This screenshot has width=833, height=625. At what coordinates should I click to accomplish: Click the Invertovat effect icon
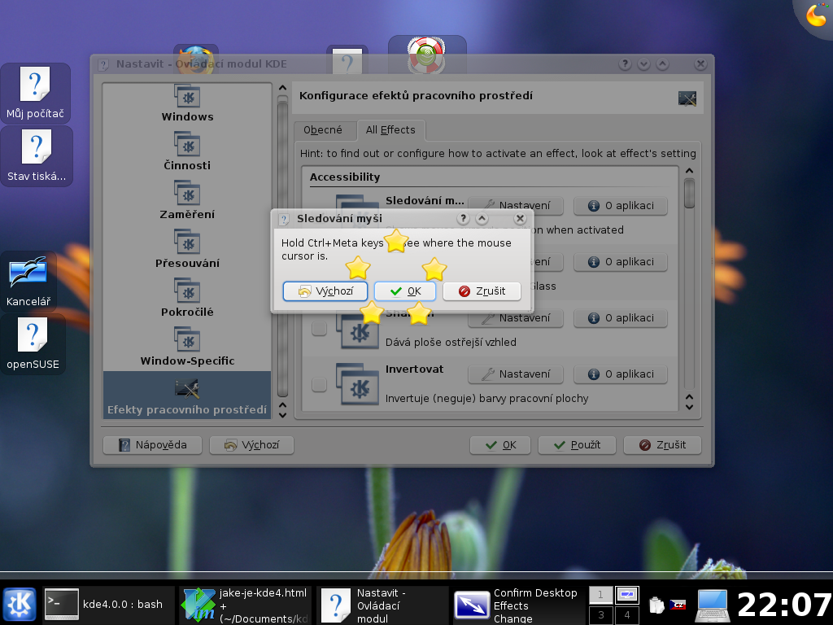pyautogui.click(x=358, y=384)
